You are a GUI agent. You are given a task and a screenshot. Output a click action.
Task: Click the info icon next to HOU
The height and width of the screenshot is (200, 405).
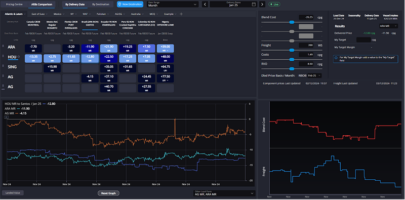[x=19, y=57]
